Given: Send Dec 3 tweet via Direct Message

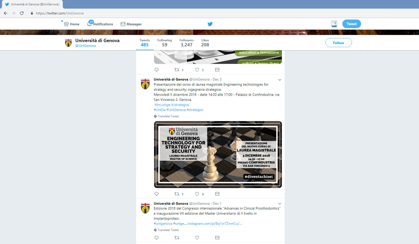Looking at the screenshot, I should 217,194.
